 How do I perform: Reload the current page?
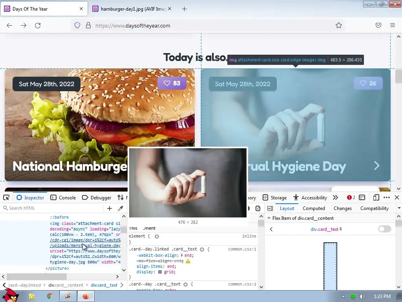click(x=38, y=26)
